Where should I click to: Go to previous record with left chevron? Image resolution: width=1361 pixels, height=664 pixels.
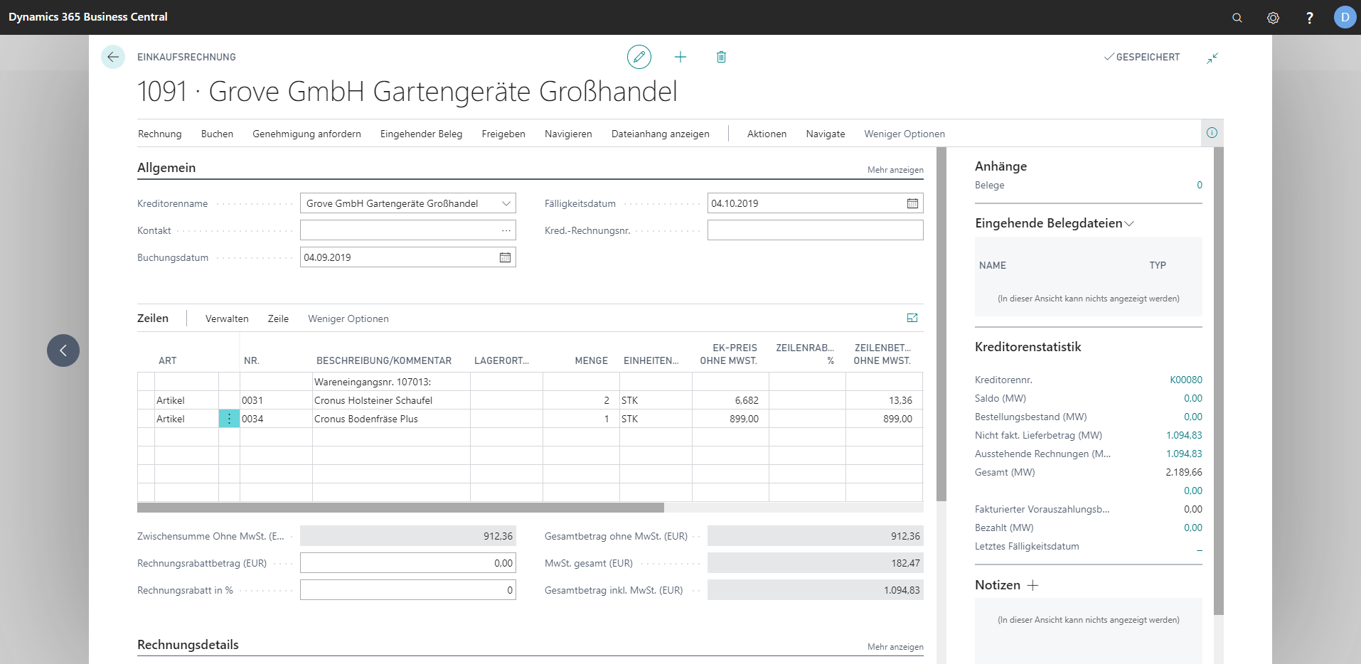point(63,350)
